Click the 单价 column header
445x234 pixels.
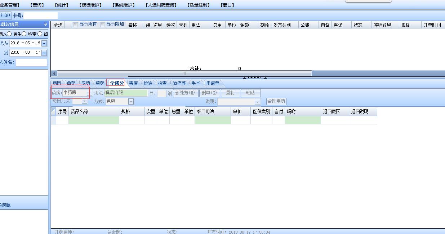click(241, 112)
